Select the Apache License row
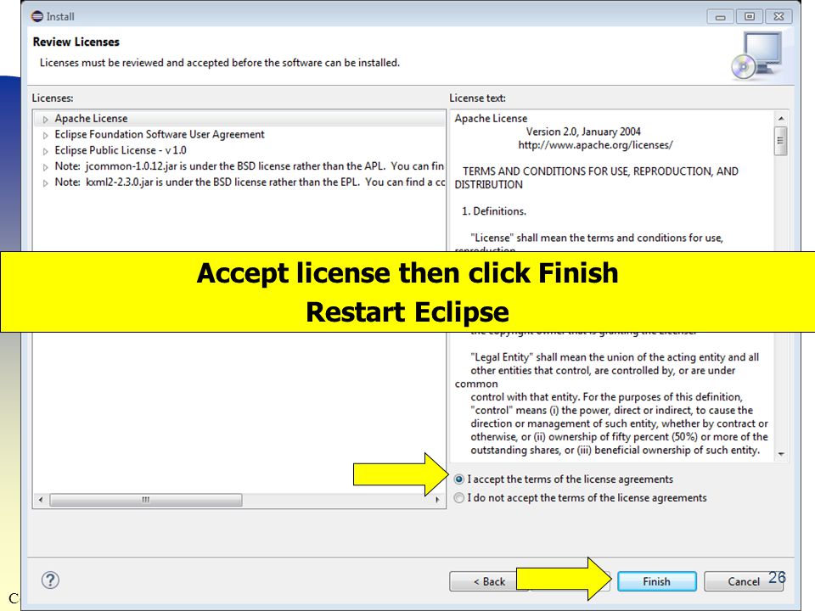815x611 pixels. click(x=239, y=119)
